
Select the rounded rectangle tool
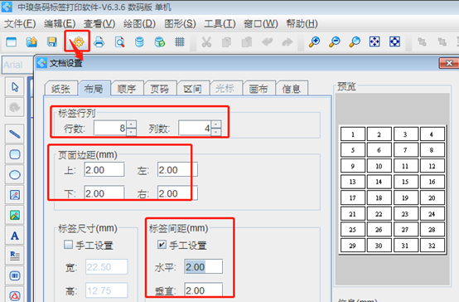point(15,154)
